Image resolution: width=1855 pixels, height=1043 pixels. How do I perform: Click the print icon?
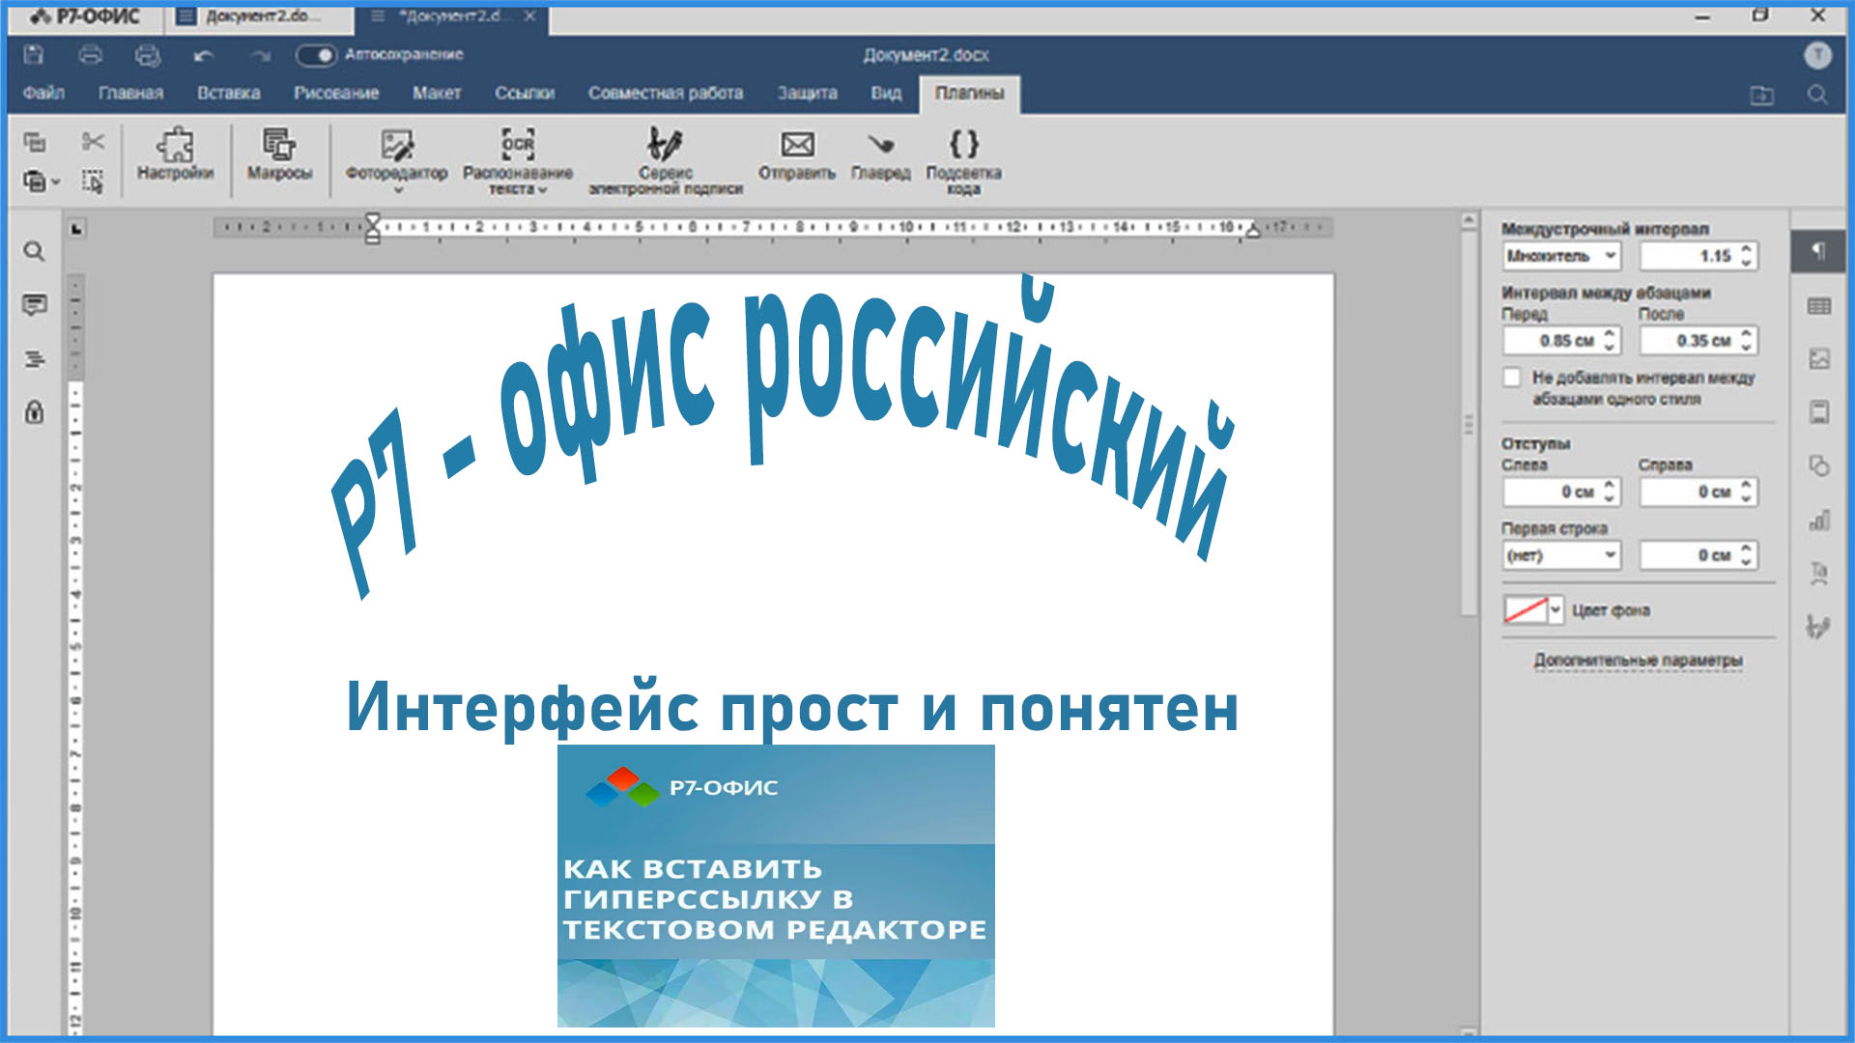pyautogui.click(x=91, y=55)
